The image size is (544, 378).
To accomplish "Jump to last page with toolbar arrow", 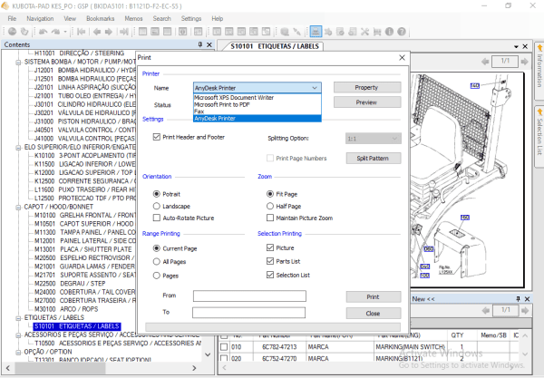I will point(124,32).
